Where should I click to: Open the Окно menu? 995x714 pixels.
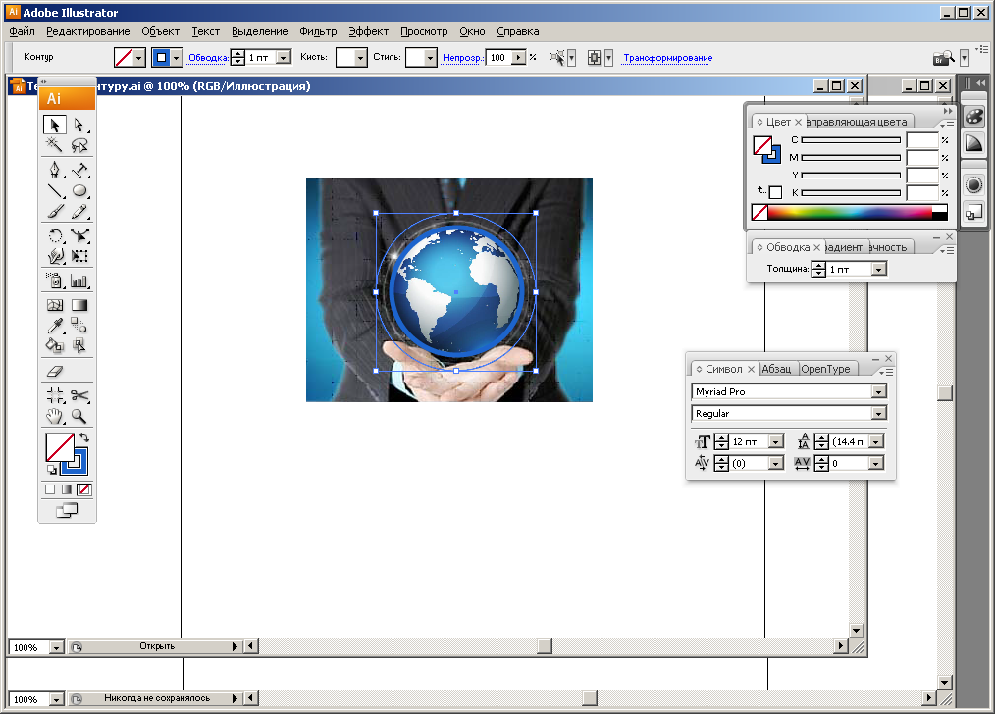point(472,31)
